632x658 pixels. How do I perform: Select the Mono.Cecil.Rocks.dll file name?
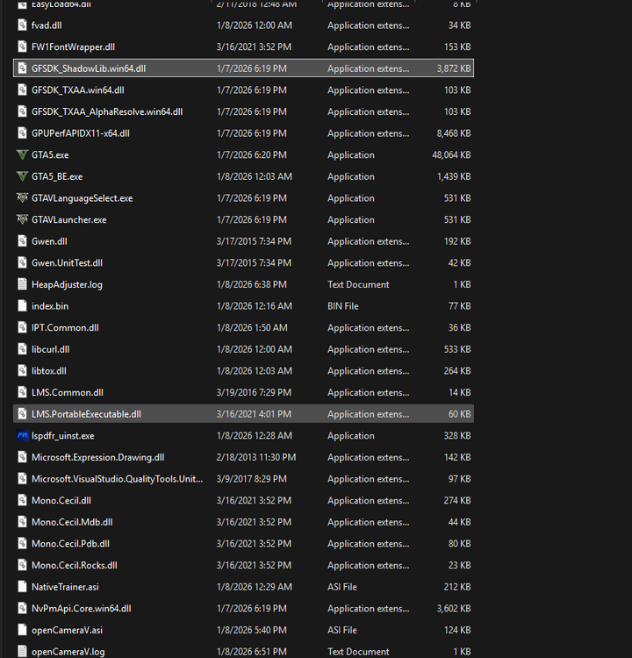(x=75, y=565)
